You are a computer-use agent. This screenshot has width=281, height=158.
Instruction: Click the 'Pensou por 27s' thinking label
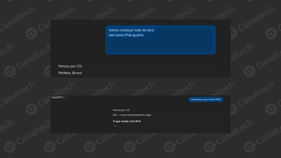click(x=70, y=66)
